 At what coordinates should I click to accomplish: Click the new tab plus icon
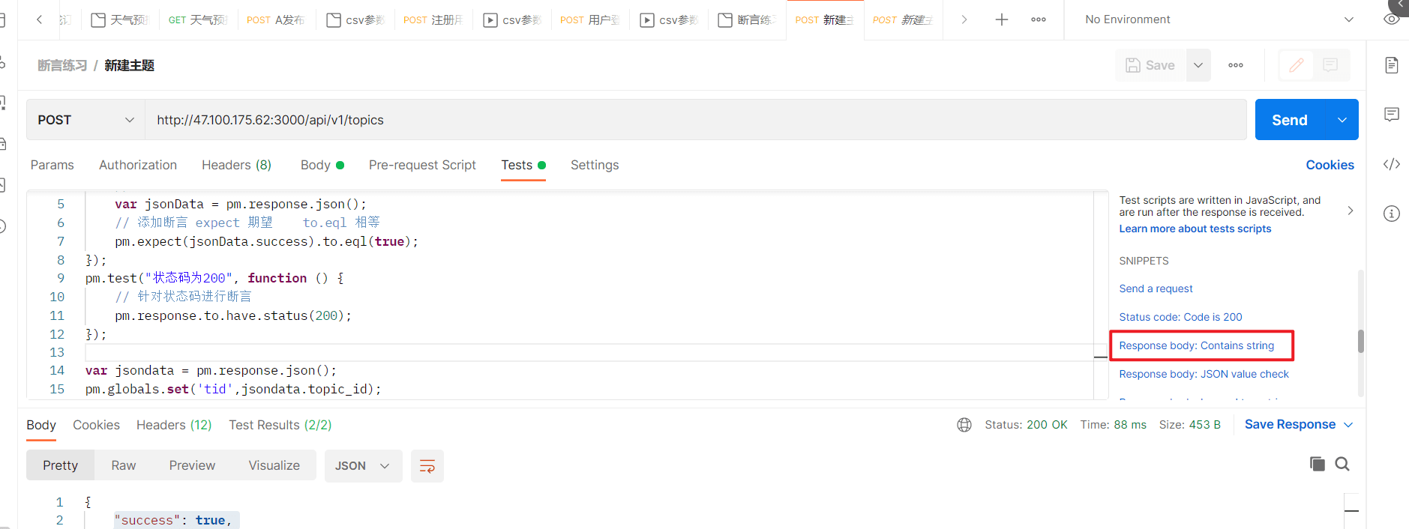click(x=1002, y=19)
